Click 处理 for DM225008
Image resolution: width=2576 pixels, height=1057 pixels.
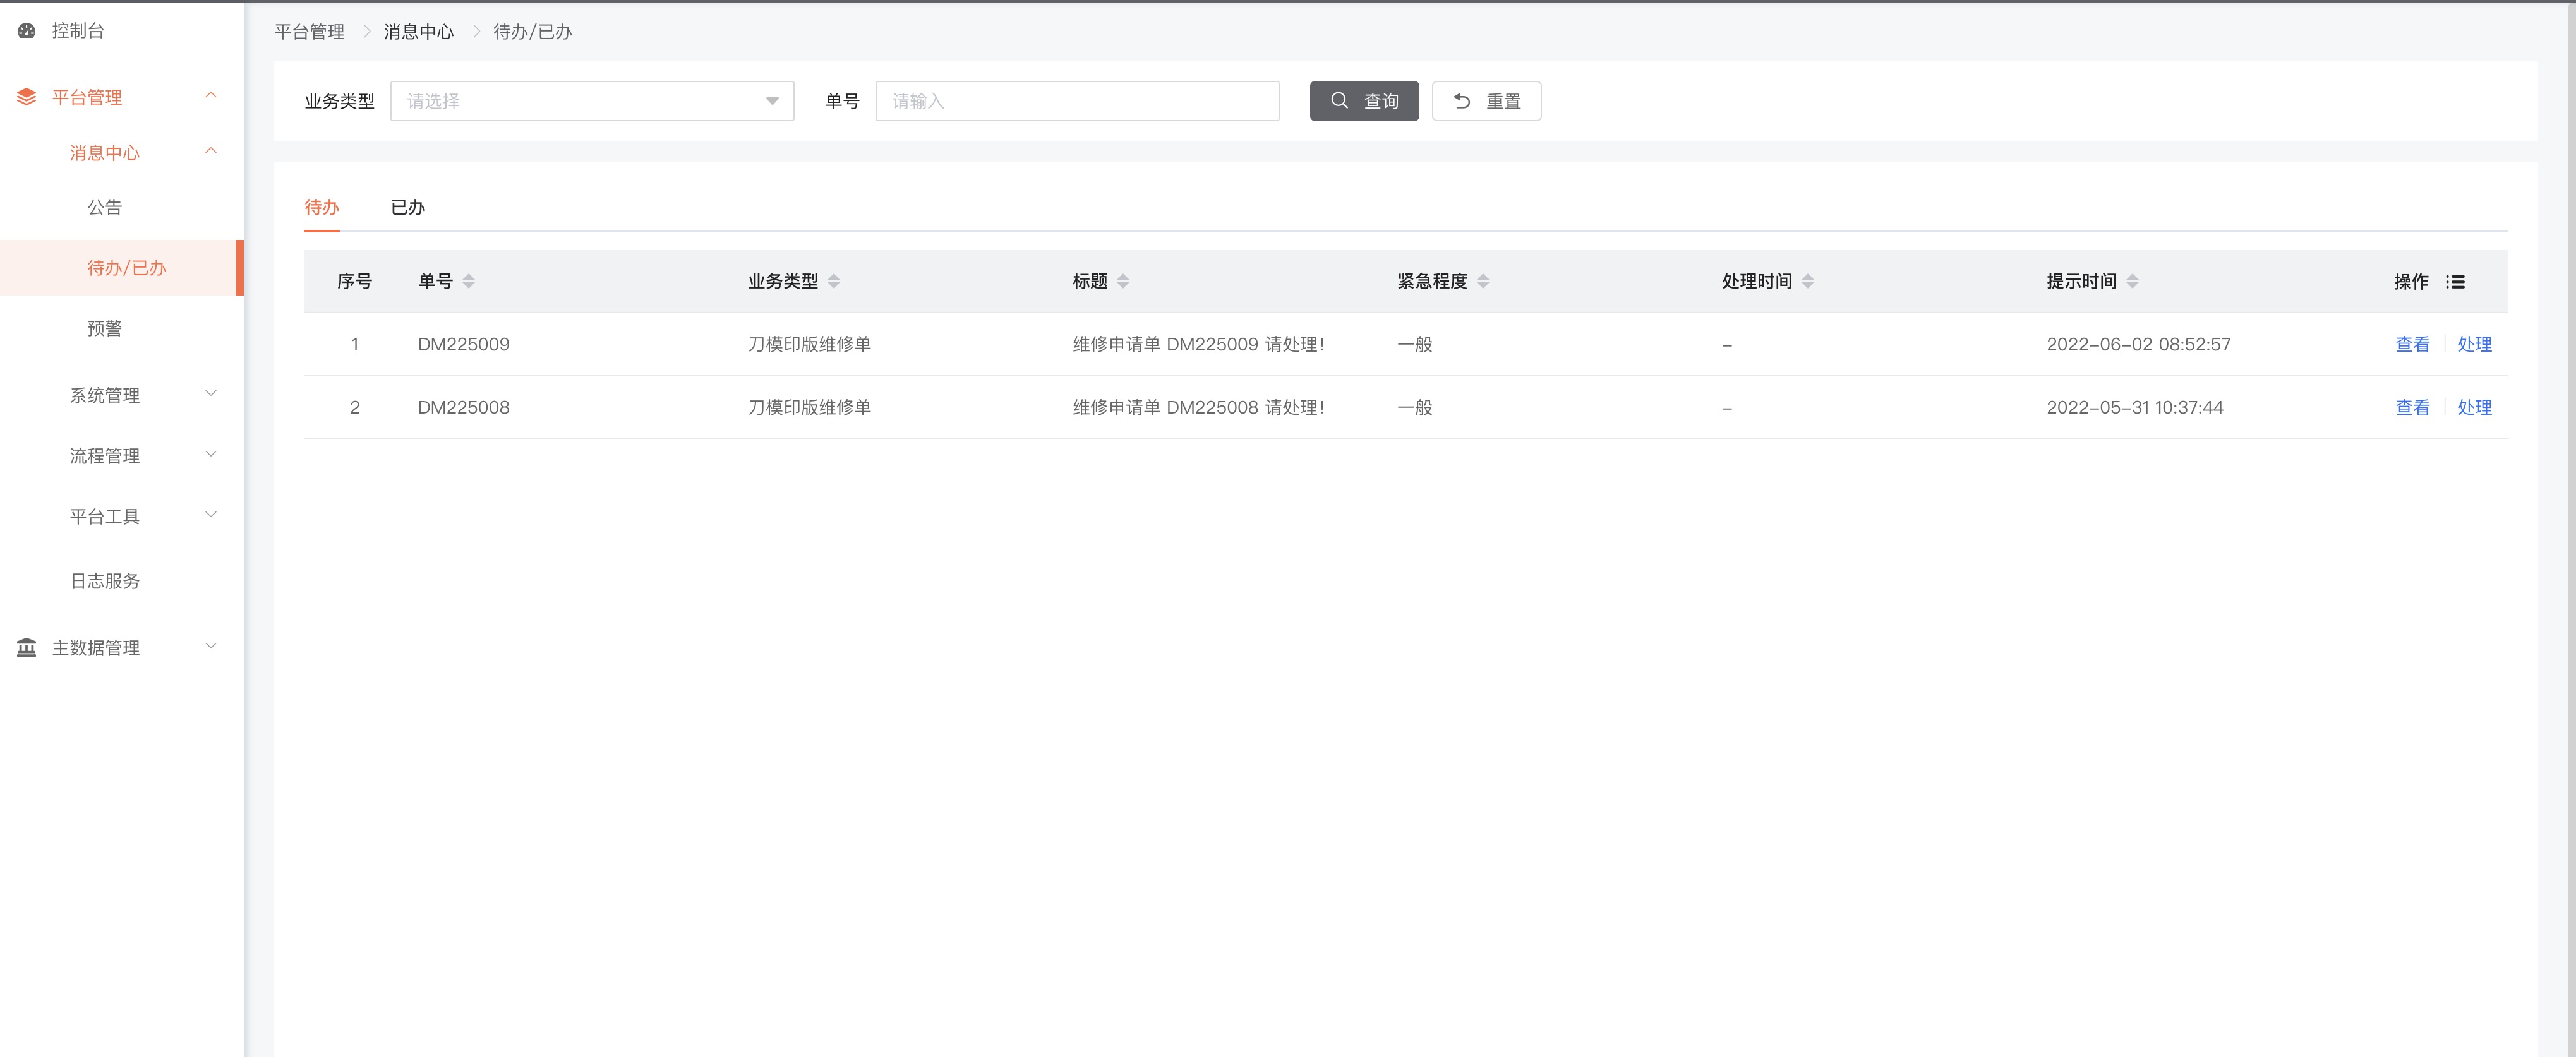click(2474, 407)
